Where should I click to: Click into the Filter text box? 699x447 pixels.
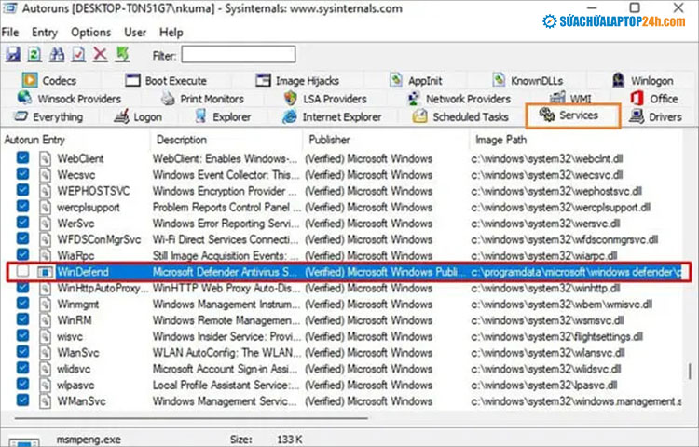coord(238,55)
